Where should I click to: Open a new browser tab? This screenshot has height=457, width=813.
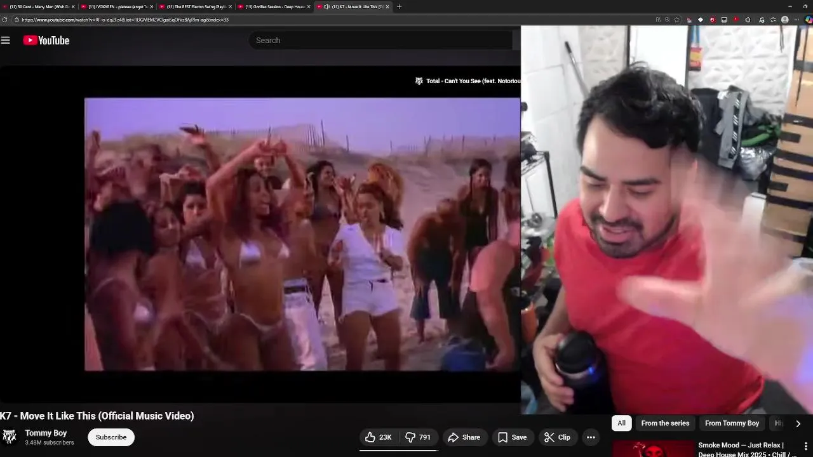[399, 6]
